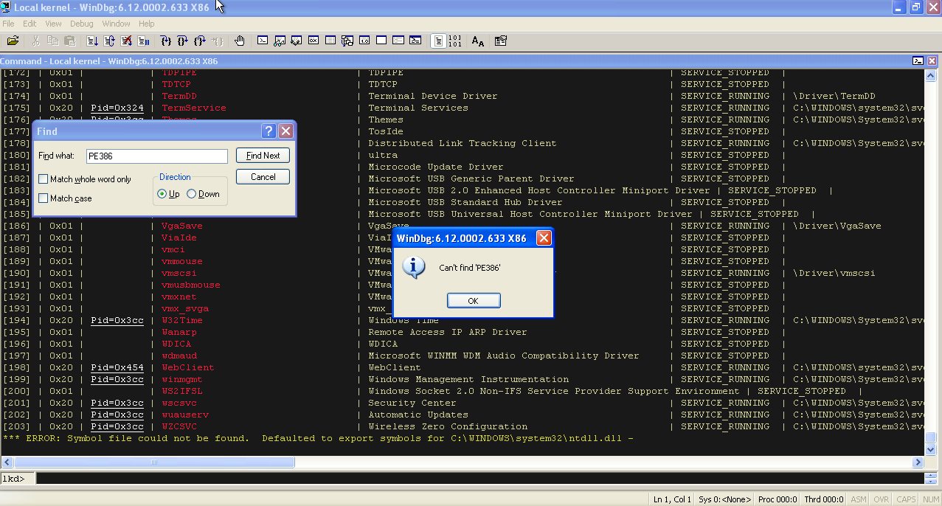Screen dimensions: 942x506
Task: Click the Step Over toolbar icon
Action: tap(182, 41)
